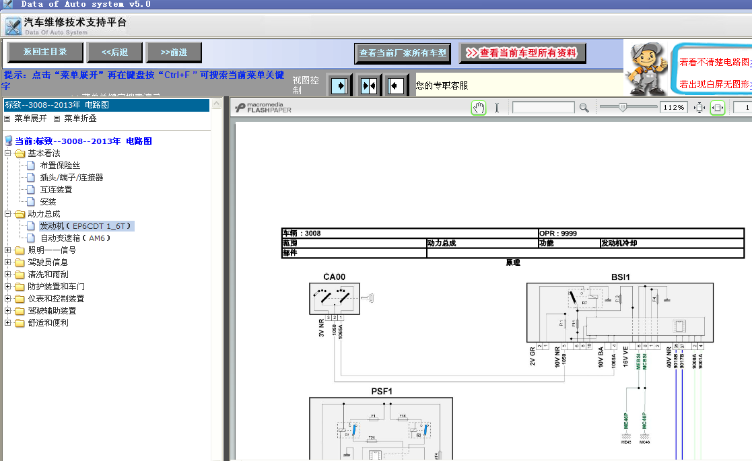Click the collapse-center view control icon
This screenshot has width=752, height=461.
(368, 86)
